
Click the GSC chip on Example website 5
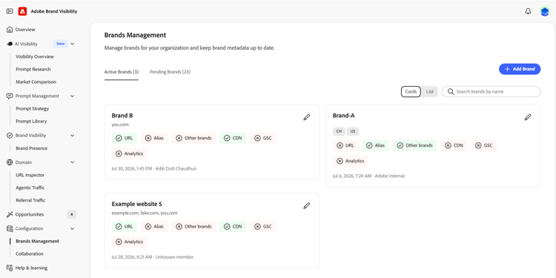tap(263, 227)
